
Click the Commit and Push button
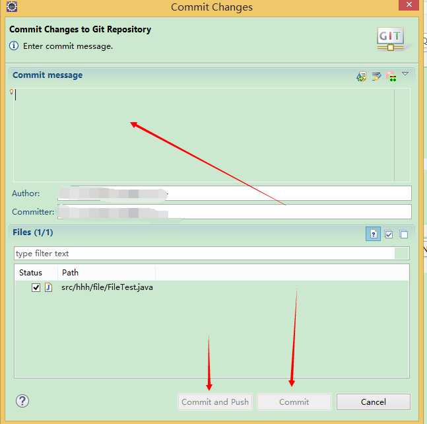click(215, 402)
